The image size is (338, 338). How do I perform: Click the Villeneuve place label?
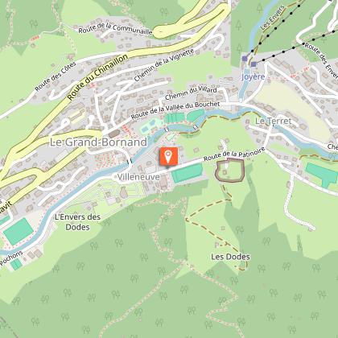[138, 177]
